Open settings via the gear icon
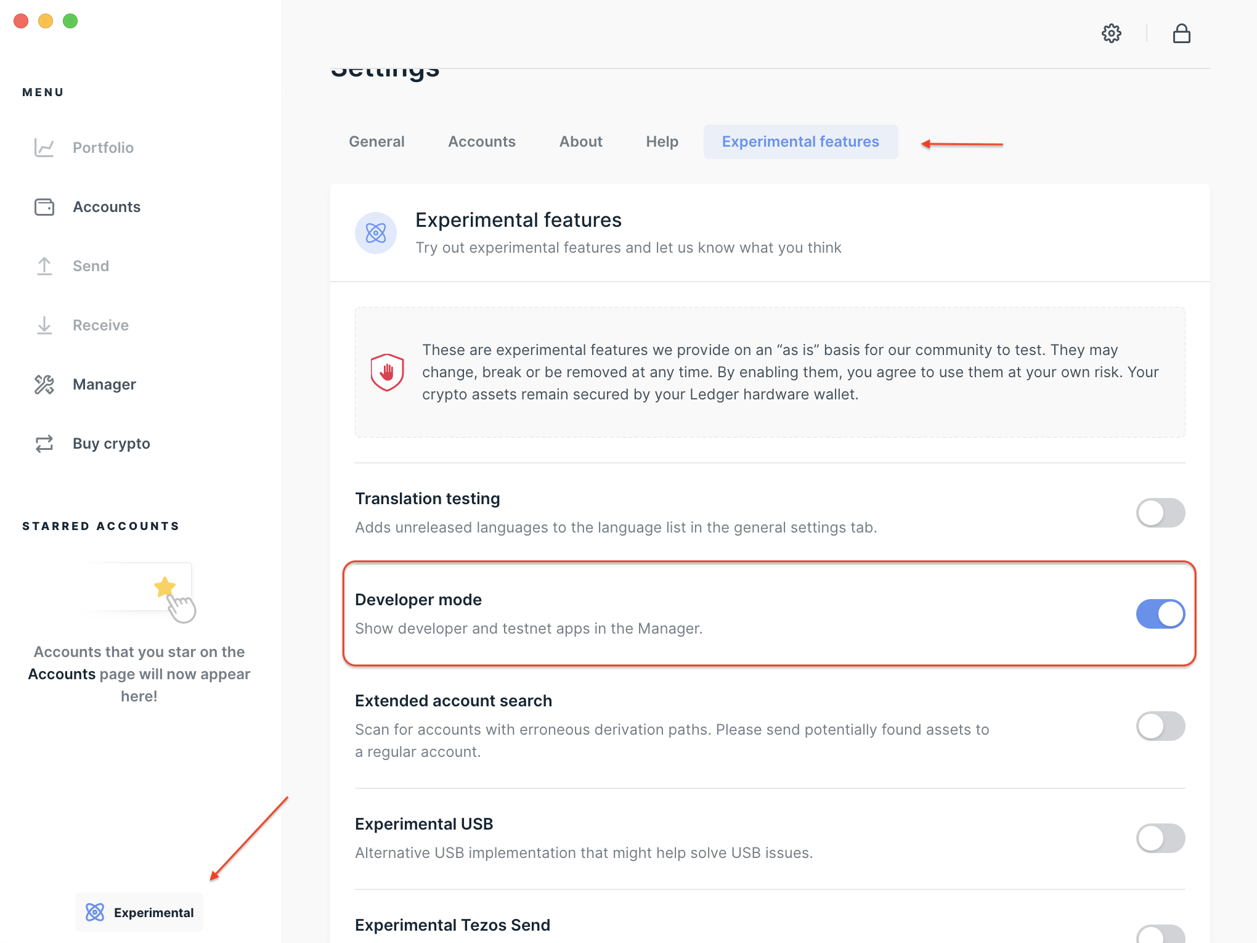 pos(1111,33)
